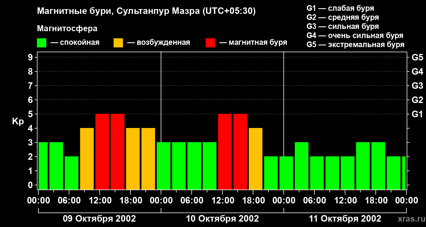Select legend line 'G4 — очень сильная буря'
This screenshot has width=426, height=227.
(355, 35)
